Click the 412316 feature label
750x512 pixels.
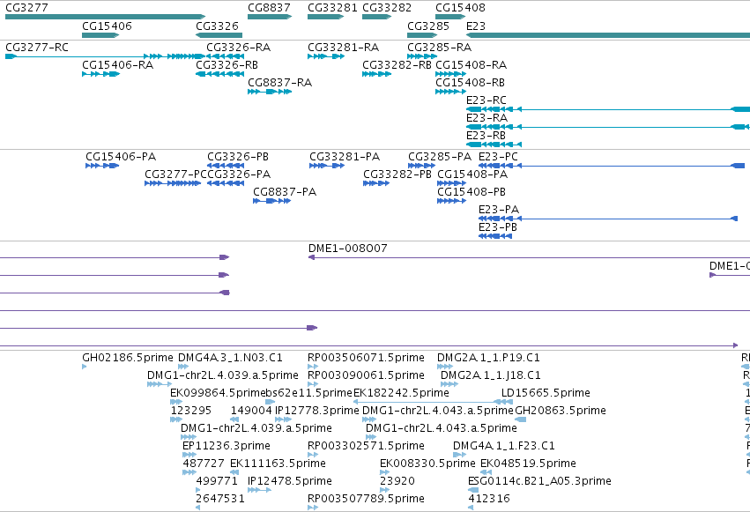click(x=489, y=499)
